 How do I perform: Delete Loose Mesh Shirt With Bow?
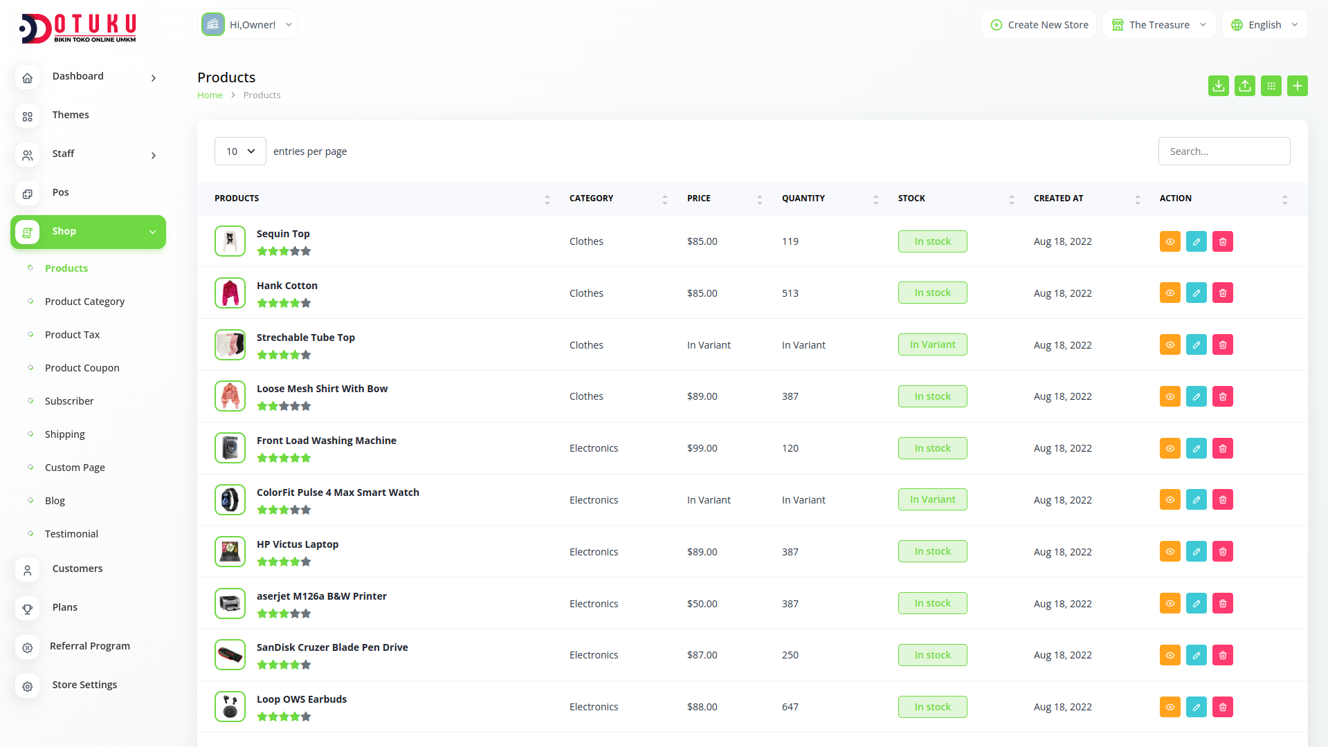click(x=1222, y=396)
